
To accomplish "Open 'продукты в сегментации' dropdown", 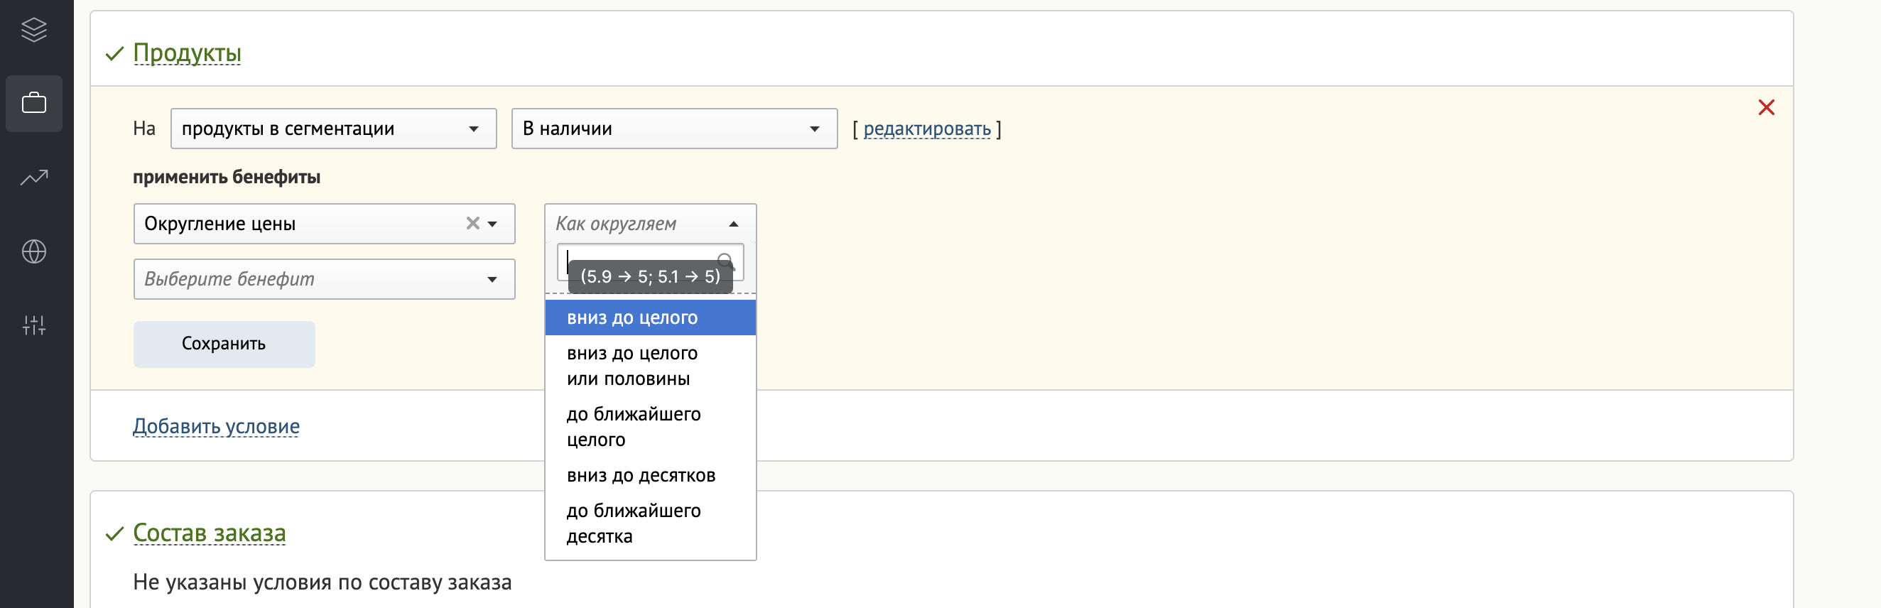I will 334,129.
